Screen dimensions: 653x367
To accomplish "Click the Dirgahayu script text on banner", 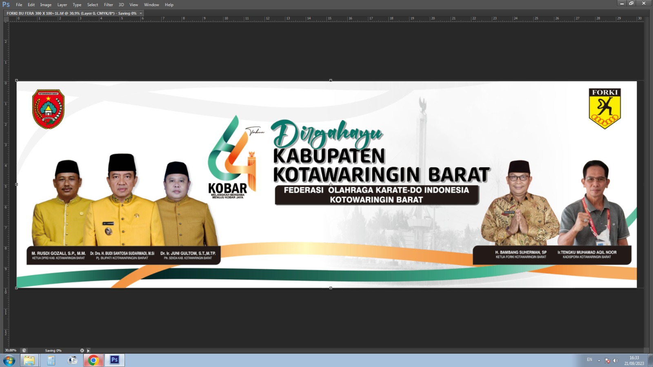I will click(x=327, y=134).
